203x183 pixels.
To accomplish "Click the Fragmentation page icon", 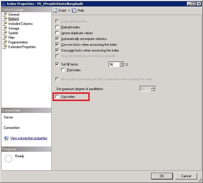I will (5, 42).
